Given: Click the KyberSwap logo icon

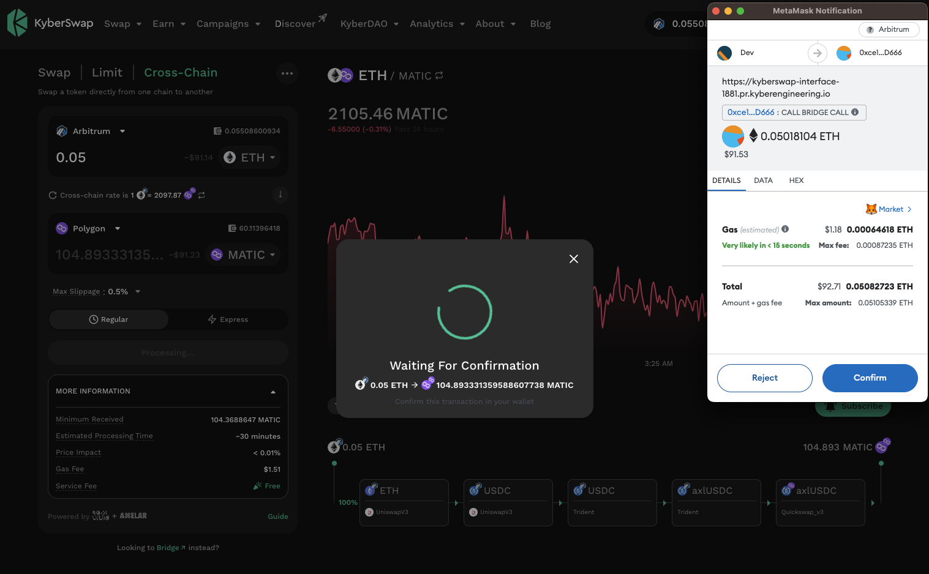Looking at the screenshot, I should click(17, 23).
